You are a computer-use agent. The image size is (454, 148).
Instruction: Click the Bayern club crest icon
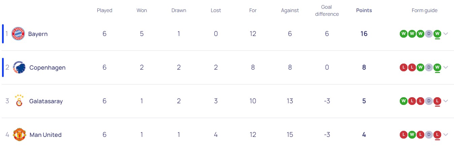point(18,34)
